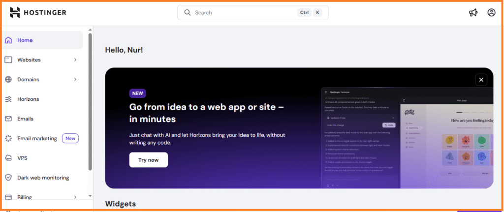Select Websites from the sidebar
This screenshot has height=212, width=504.
coord(29,60)
